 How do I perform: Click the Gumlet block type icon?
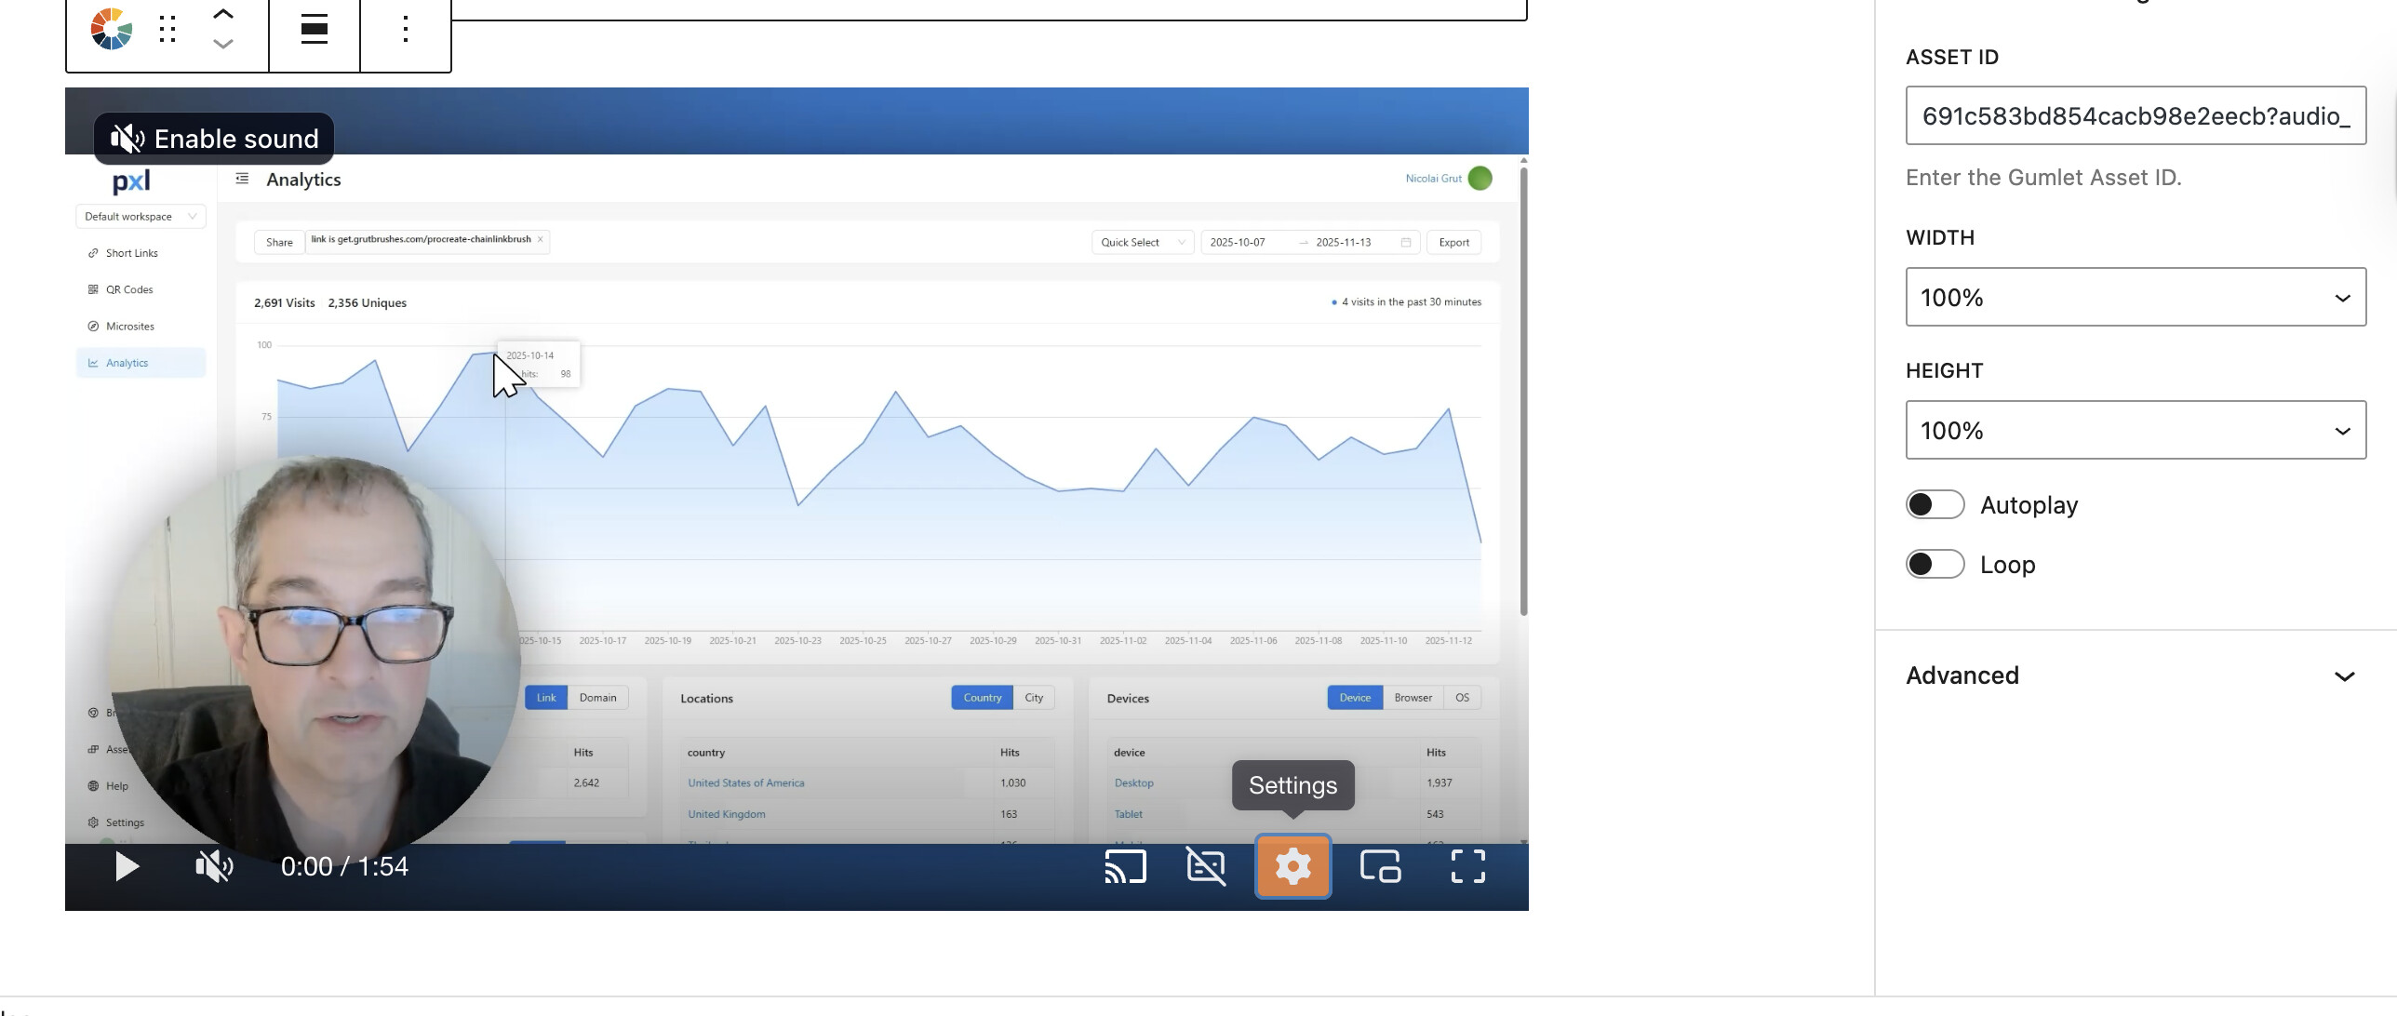click(x=111, y=29)
